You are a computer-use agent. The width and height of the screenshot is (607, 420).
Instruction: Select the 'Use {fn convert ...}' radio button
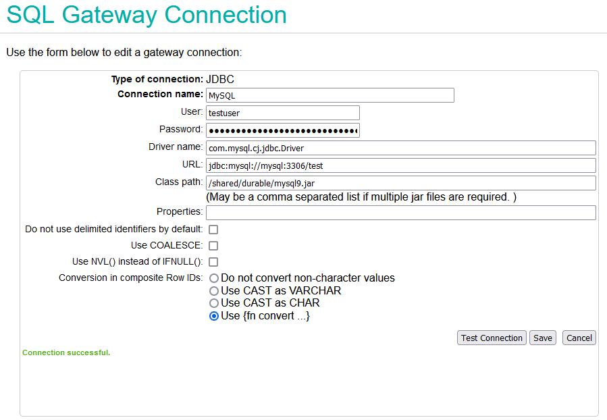tap(213, 316)
